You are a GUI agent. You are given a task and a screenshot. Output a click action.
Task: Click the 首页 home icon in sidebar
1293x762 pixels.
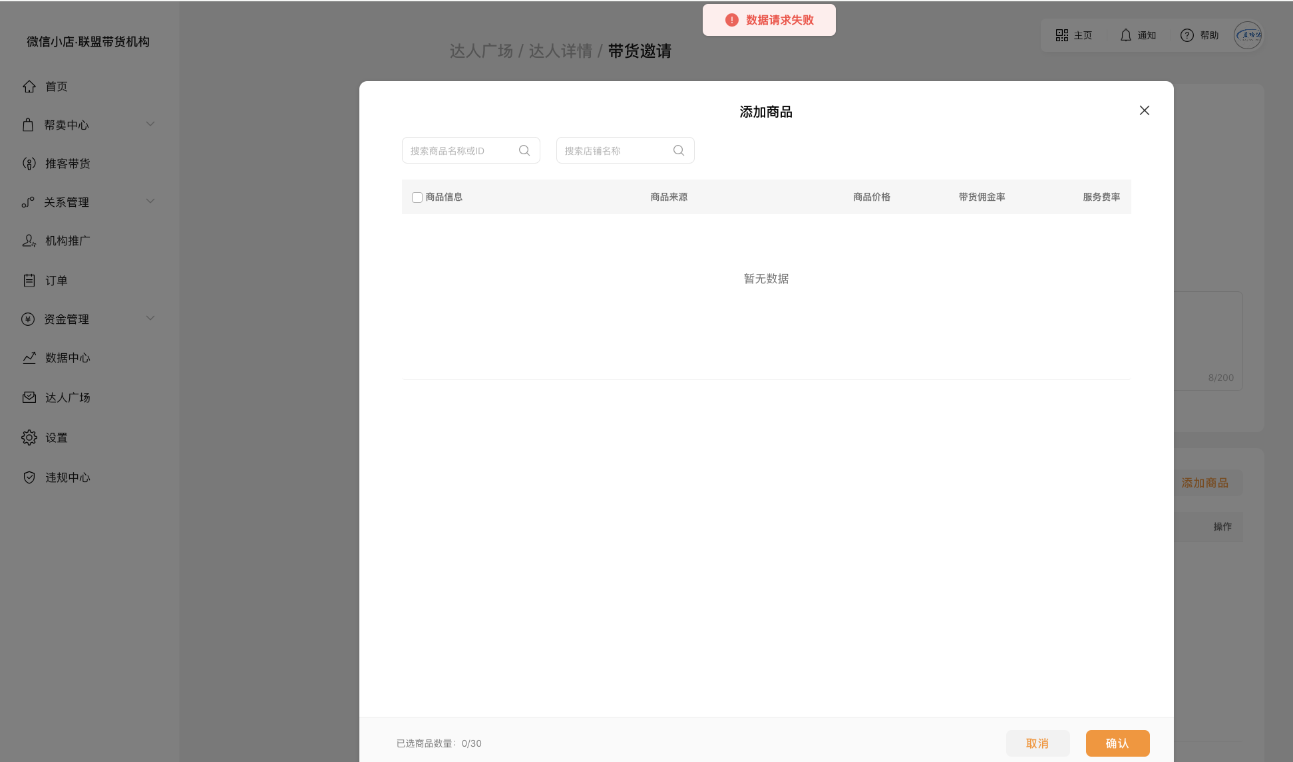[x=29, y=86]
